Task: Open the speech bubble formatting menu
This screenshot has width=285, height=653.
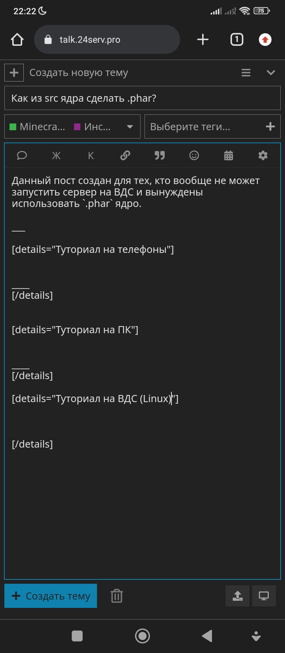Action: [22, 156]
